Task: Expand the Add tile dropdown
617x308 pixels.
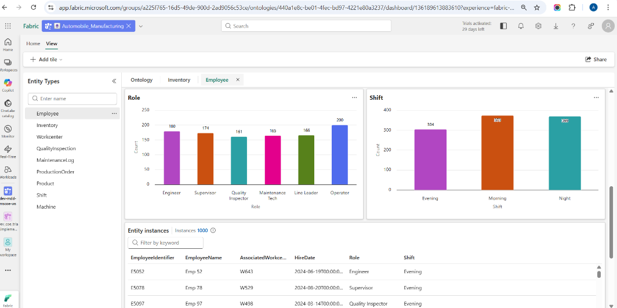Action: tap(46, 59)
